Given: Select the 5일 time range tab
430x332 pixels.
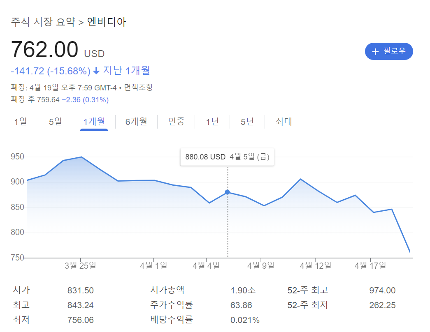Looking at the screenshot, I should coord(55,122).
